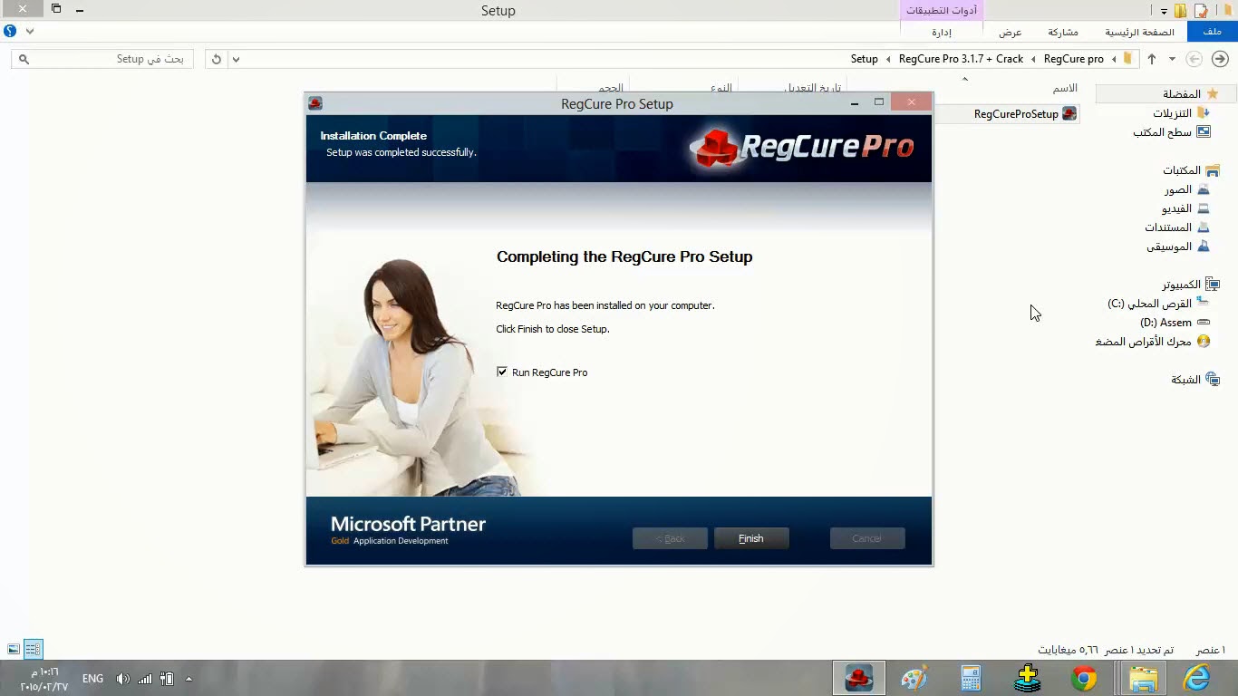The width and height of the screenshot is (1238, 696).
Task: Open the المستندات library
Action: pyautogui.click(x=1168, y=227)
